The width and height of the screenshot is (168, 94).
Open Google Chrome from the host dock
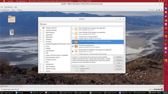tap(166, 20)
